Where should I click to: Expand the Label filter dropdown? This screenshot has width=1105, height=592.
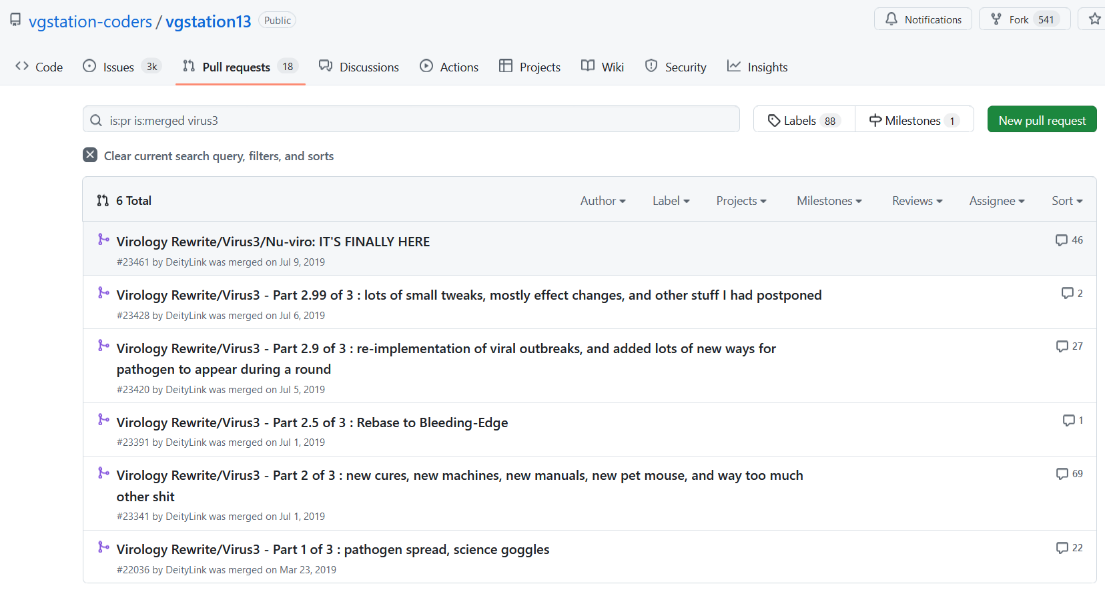pyautogui.click(x=671, y=201)
